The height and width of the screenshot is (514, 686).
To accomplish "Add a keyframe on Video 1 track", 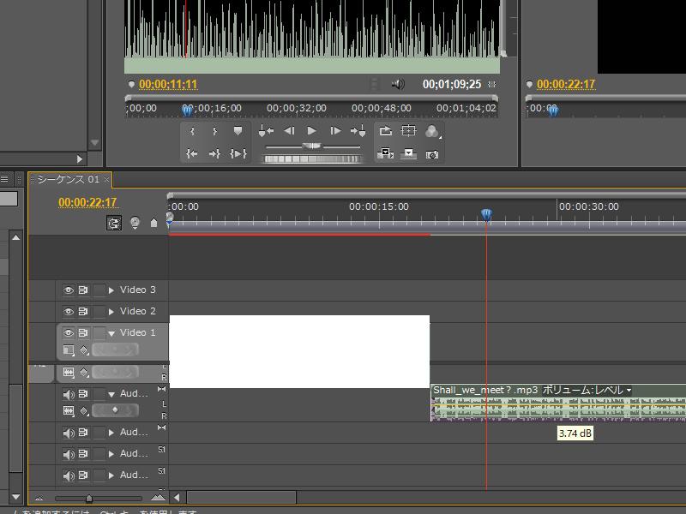I will point(115,350).
